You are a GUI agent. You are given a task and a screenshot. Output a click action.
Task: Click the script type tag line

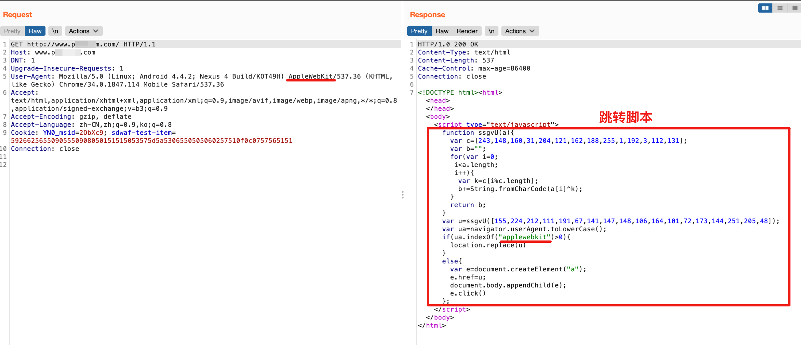point(496,124)
